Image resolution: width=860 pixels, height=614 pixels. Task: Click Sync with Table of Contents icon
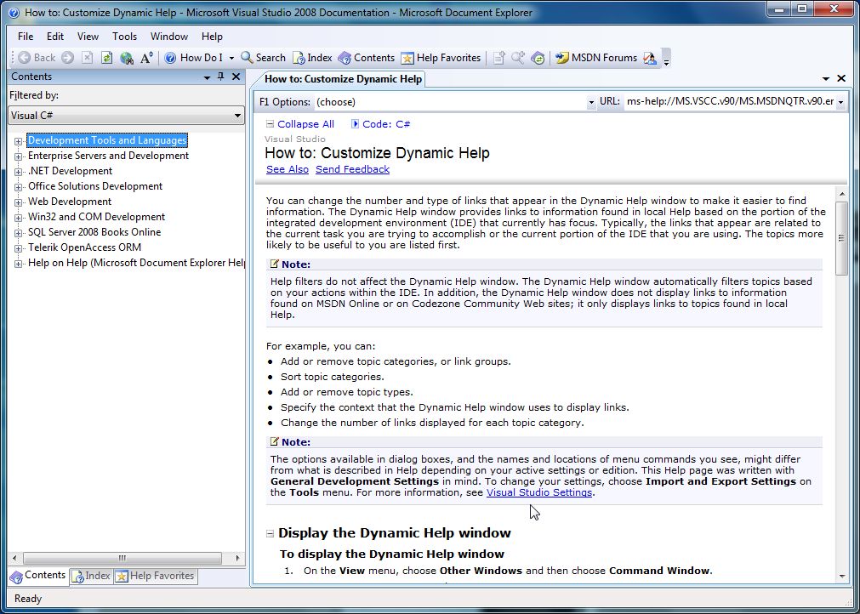[538, 58]
